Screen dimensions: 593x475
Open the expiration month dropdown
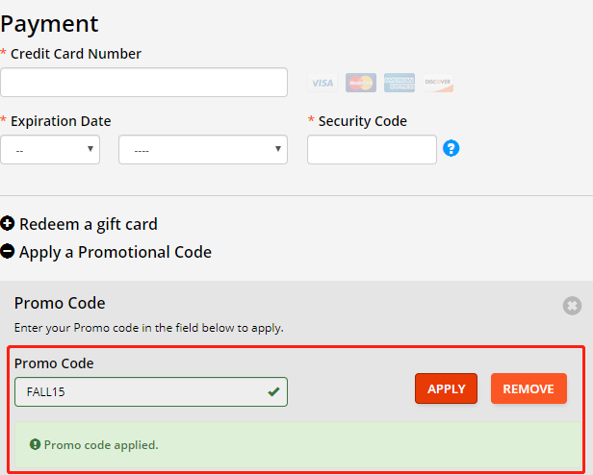click(50, 150)
